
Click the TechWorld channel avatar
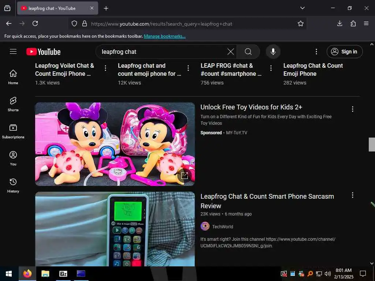[x=205, y=226]
